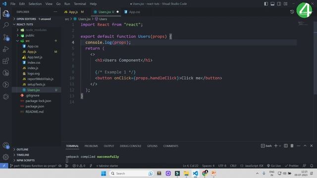
Task: Open the Extensions view
Action: [6, 61]
